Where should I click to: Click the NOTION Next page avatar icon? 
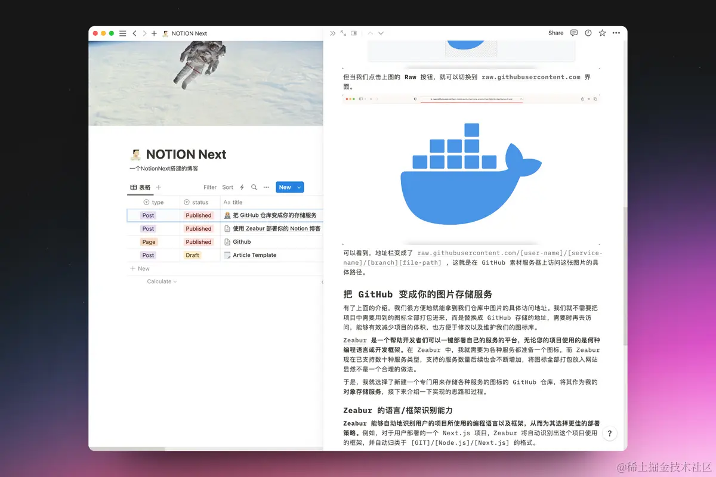pos(135,155)
